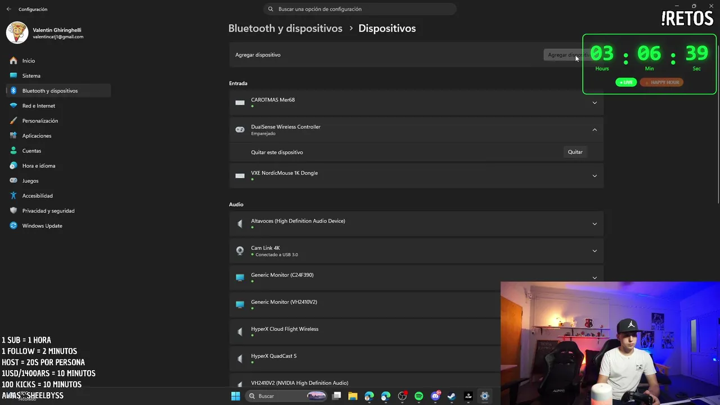720x405 pixels.
Task: Click the Bluetooth y dispositivos breadcrumb
Action: (x=285, y=28)
